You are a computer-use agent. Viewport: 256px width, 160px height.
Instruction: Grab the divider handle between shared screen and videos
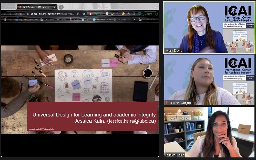point(161,80)
